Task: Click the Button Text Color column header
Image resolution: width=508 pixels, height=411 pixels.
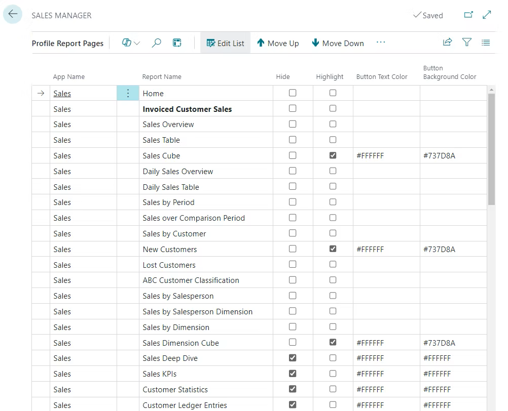Action: [382, 76]
